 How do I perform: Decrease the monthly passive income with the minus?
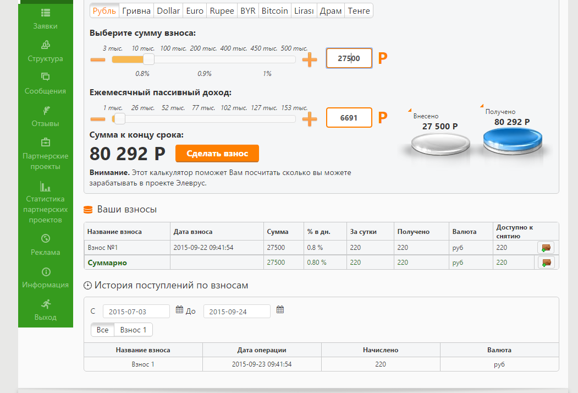point(98,119)
